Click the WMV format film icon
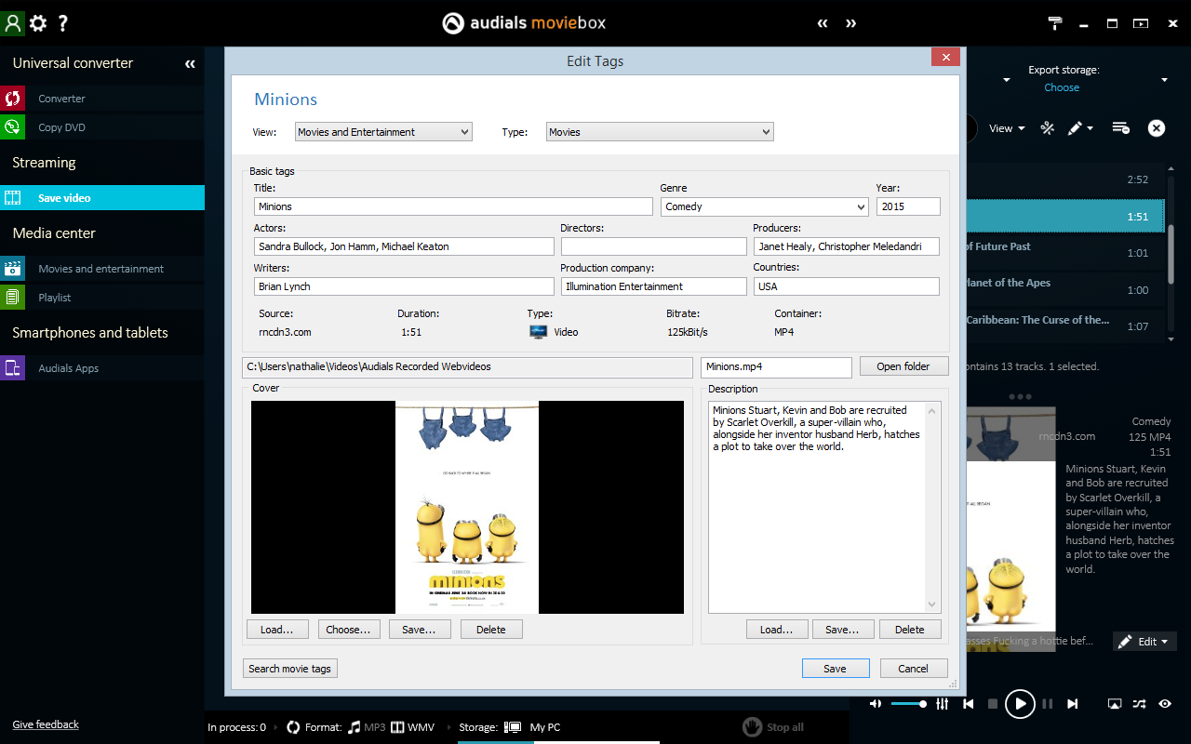1191x744 pixels. 397,727
